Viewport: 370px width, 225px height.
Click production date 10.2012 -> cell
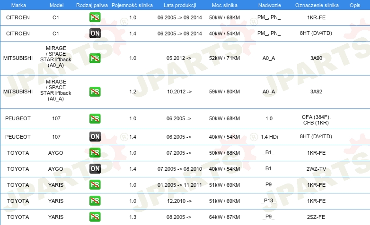point(179,92)
